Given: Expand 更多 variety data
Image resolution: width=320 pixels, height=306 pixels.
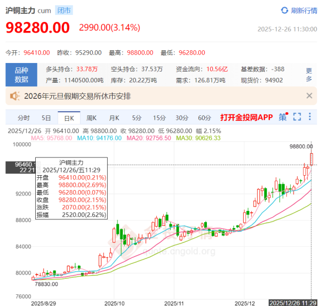Looking at the screenshot, I should click(x=309, y=75).
